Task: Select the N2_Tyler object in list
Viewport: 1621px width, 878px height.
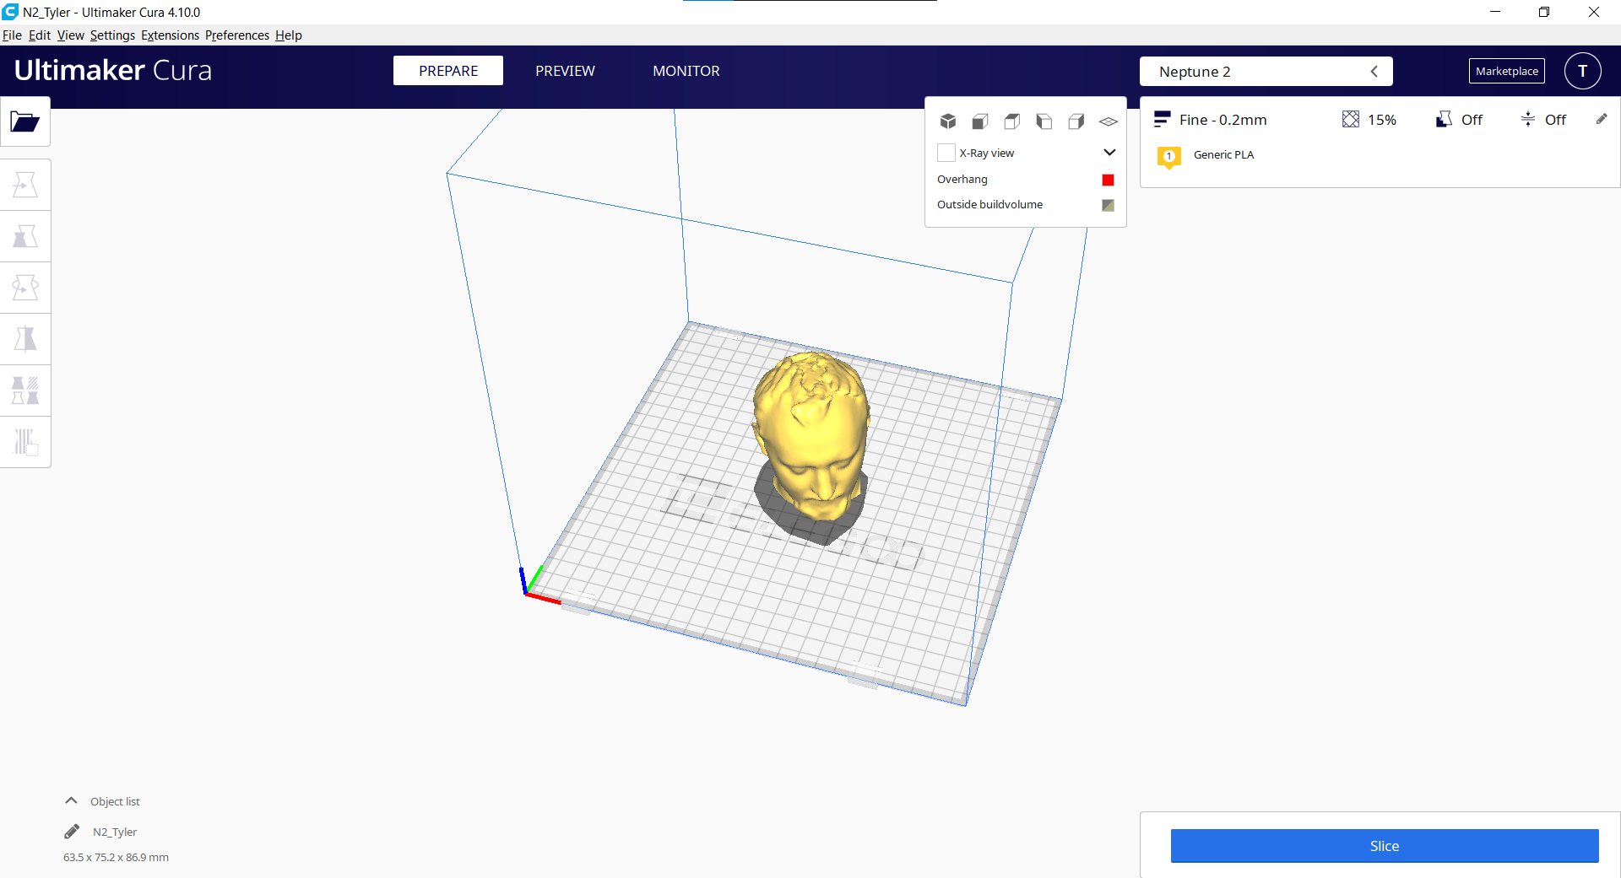Action: (x=115, y=832)
